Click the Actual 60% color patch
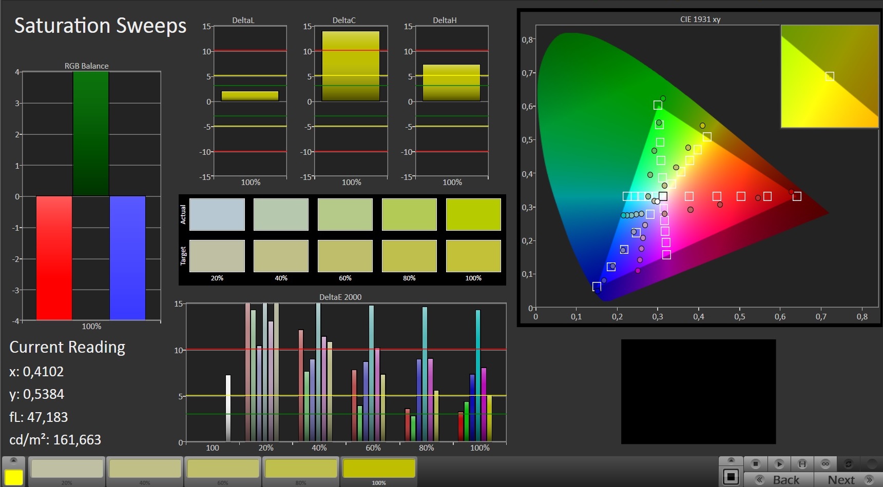Screen dimensions: 883x487 click(x=345, y=214)
